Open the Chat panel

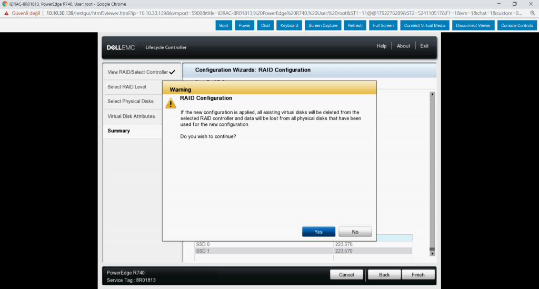pyautogui.click(x=265, y=25)
